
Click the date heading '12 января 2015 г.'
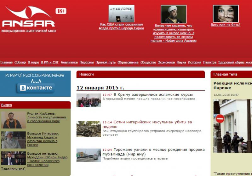coord(100,88)
